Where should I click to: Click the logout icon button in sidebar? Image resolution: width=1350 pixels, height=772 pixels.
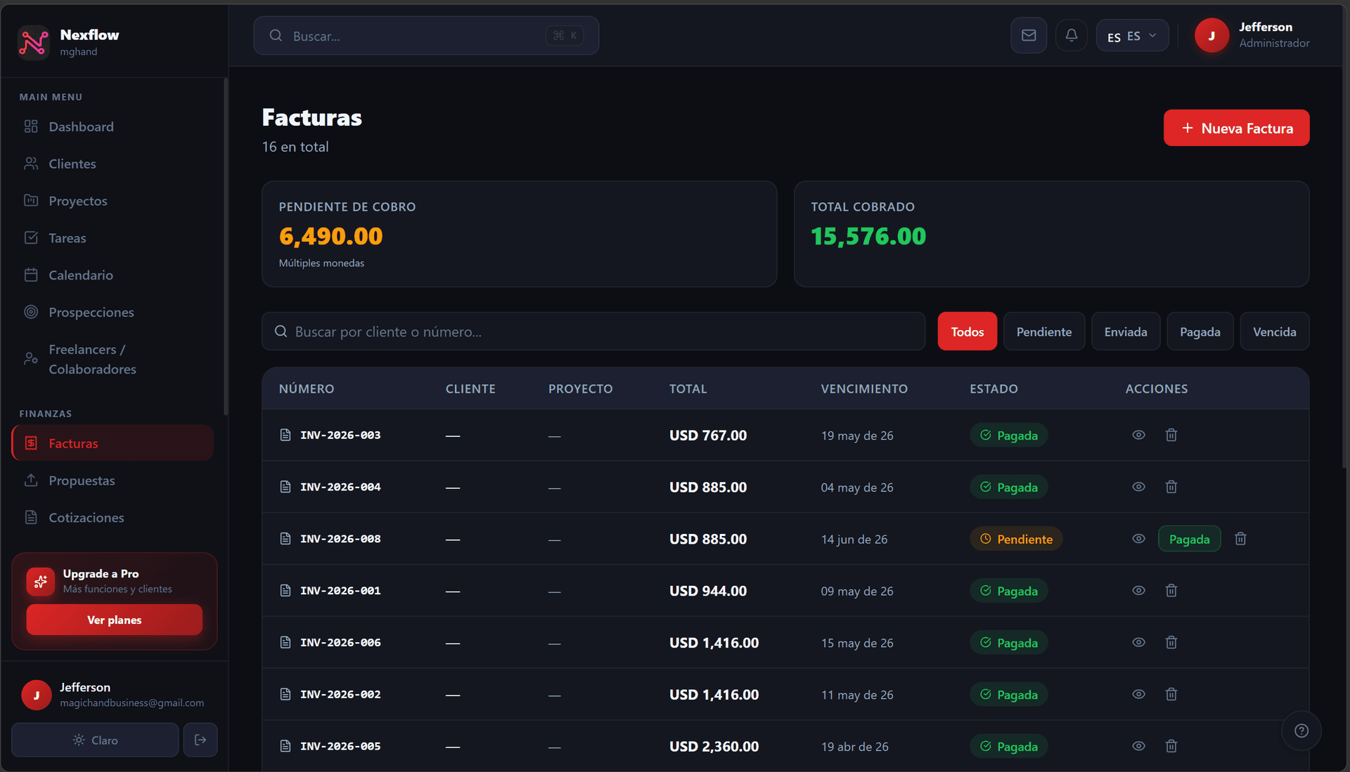[200, 740]
